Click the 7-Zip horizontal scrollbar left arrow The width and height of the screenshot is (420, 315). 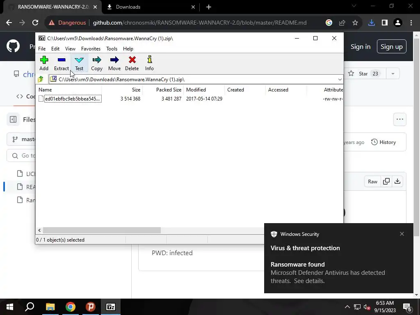(x=39, y=231)
